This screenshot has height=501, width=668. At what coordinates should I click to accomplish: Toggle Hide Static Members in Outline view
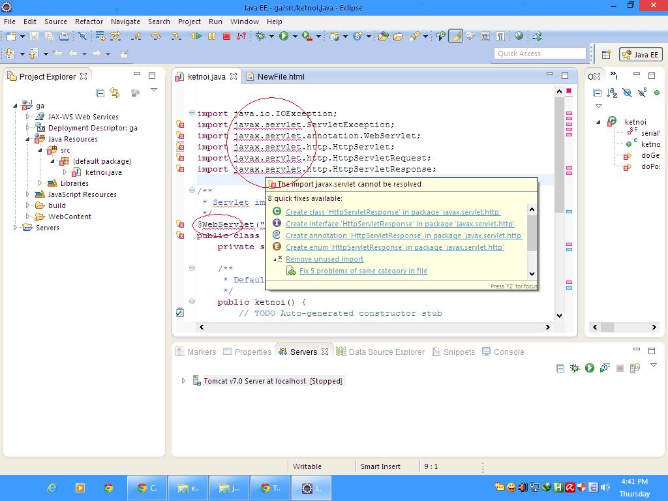pyautogui.click(x=643, y=93)
